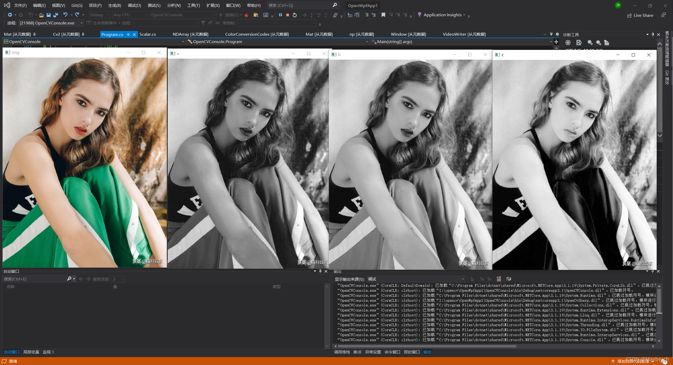
Task: Switch to the ColorConversionCodes [从元数据] tab
Action: (x=257, y=34)
